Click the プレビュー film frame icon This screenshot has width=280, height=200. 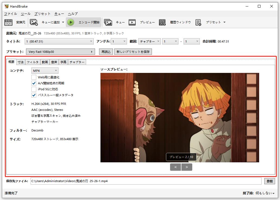coord(132,22)
